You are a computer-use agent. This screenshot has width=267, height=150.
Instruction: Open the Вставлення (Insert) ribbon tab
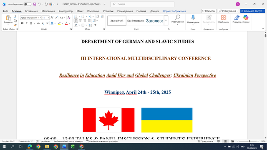31,11
